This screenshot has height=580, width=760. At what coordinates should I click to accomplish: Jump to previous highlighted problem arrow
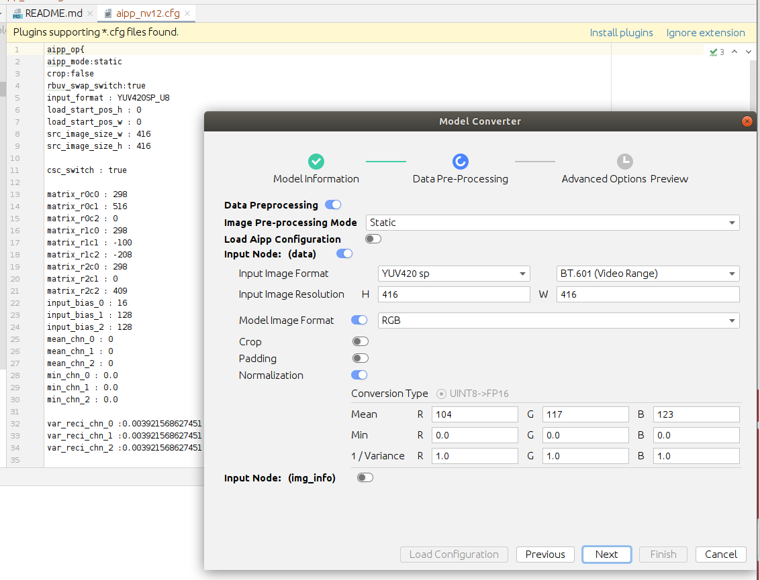pos(734,52)
